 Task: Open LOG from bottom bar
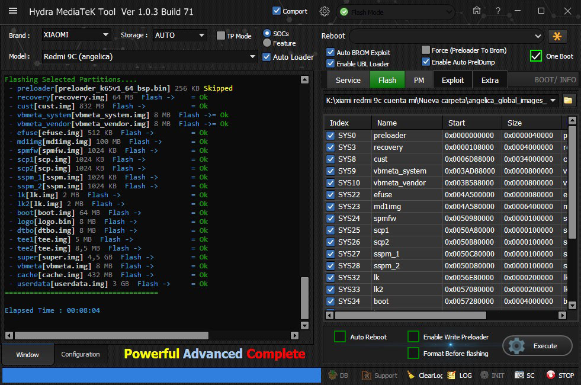pos(460,375)
